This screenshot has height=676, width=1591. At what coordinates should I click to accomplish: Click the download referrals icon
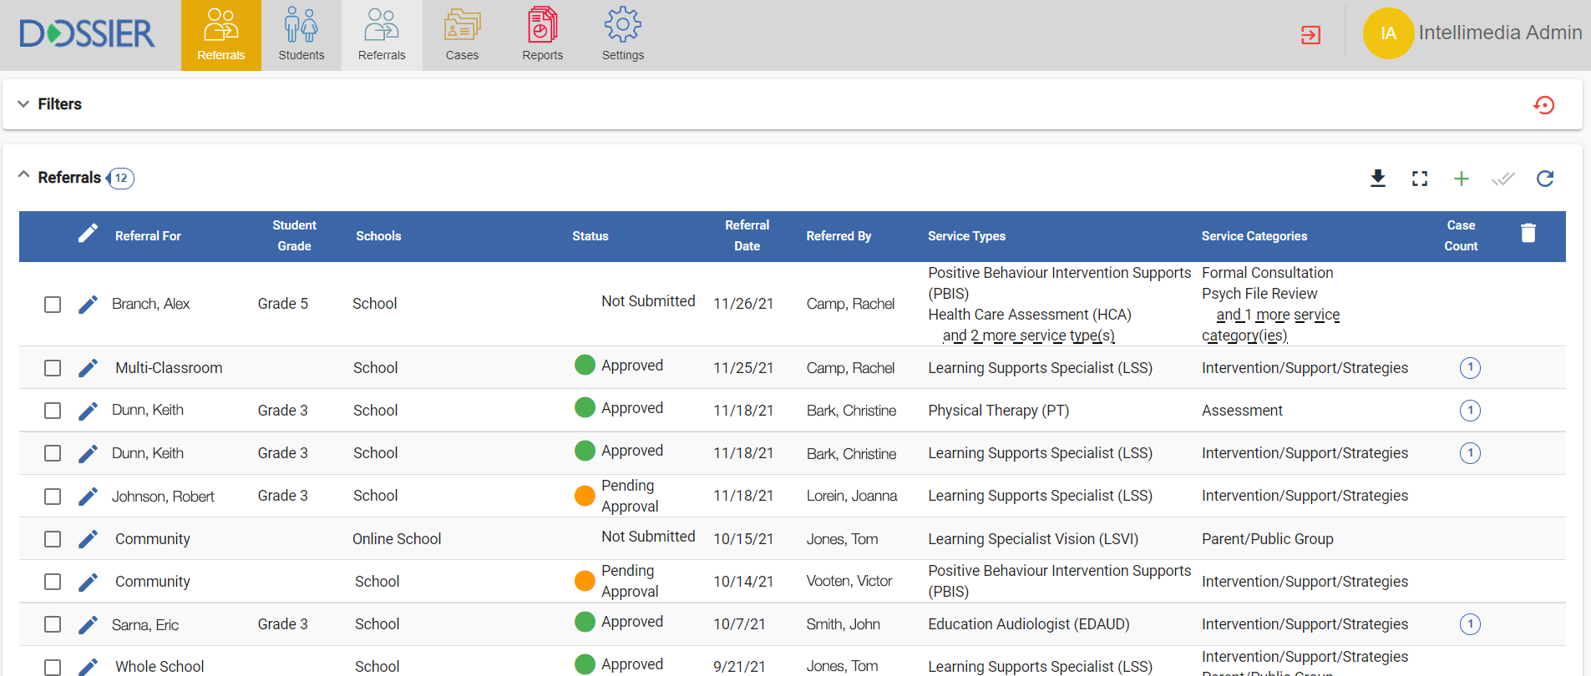point(1378,179)
